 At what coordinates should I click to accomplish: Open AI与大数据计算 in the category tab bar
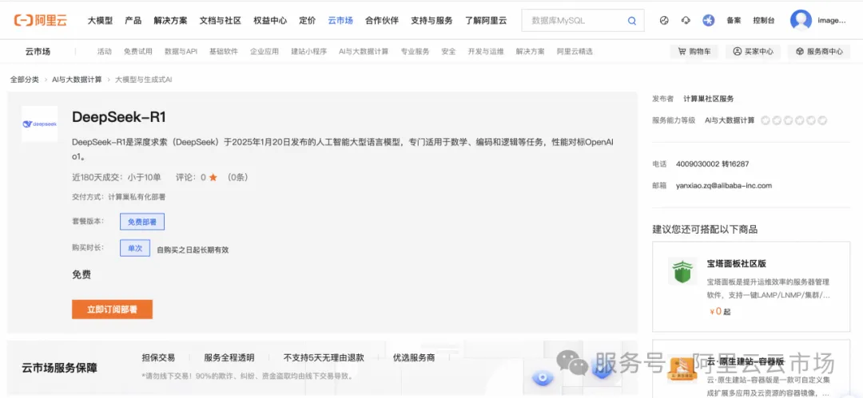[364, 52]
